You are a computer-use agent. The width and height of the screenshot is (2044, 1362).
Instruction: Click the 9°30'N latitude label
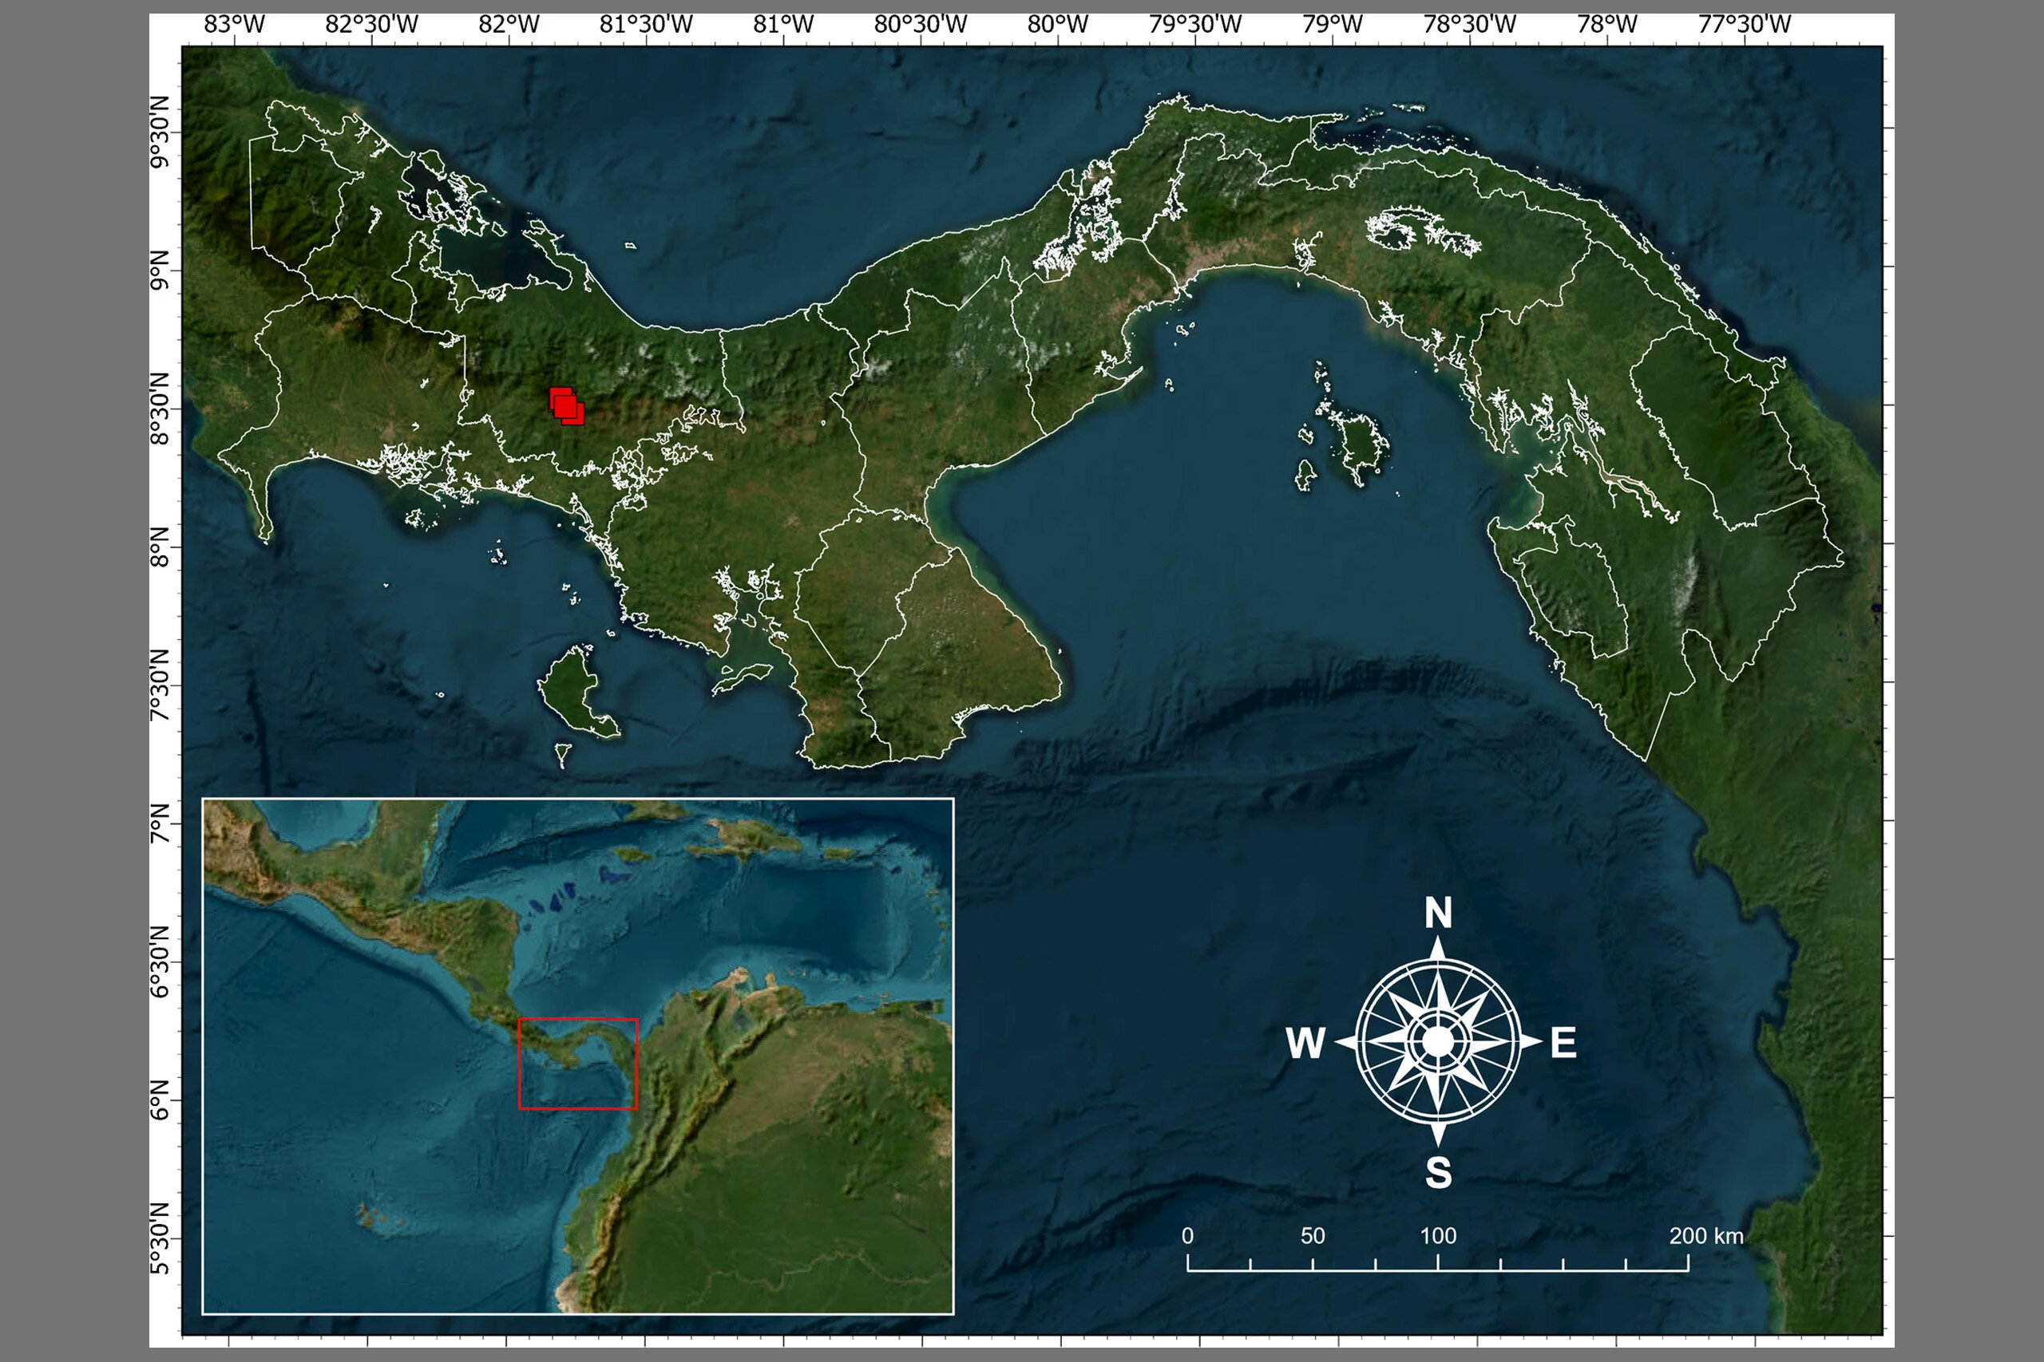click(x=160, y=132)
